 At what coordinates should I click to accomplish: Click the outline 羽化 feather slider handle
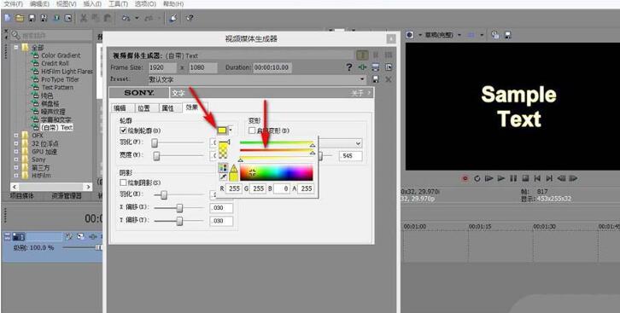(x=155, y=143)
